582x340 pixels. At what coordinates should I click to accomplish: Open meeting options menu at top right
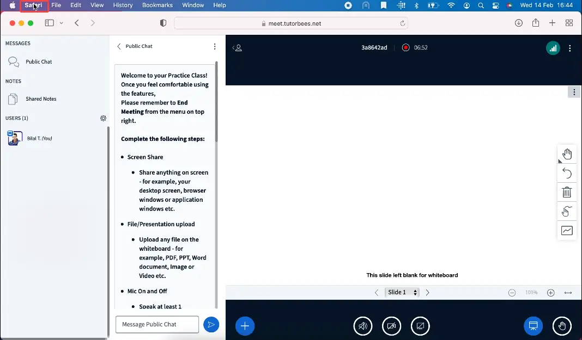pyautogui.click(x=570, y=48)
